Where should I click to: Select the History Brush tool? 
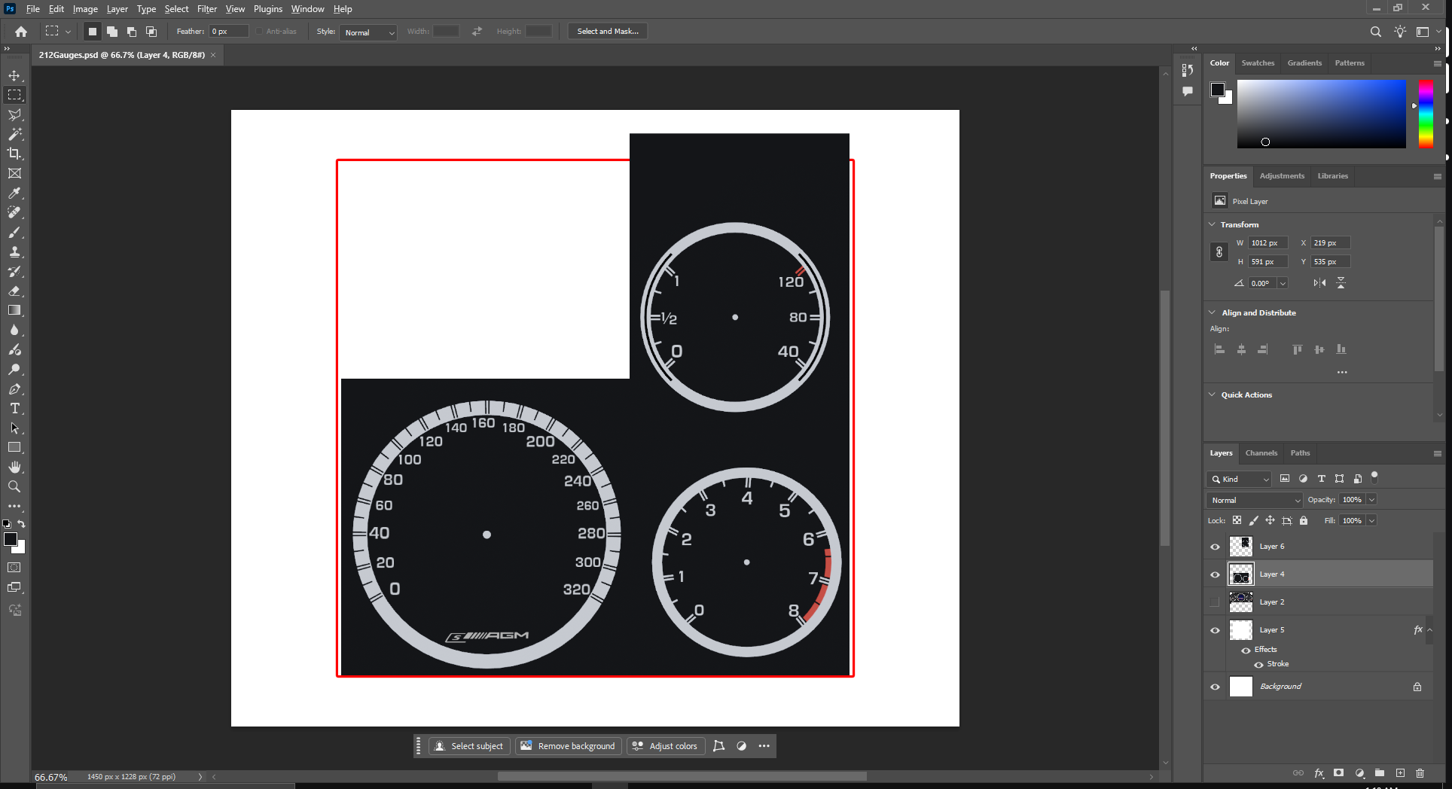click(14, 271)
